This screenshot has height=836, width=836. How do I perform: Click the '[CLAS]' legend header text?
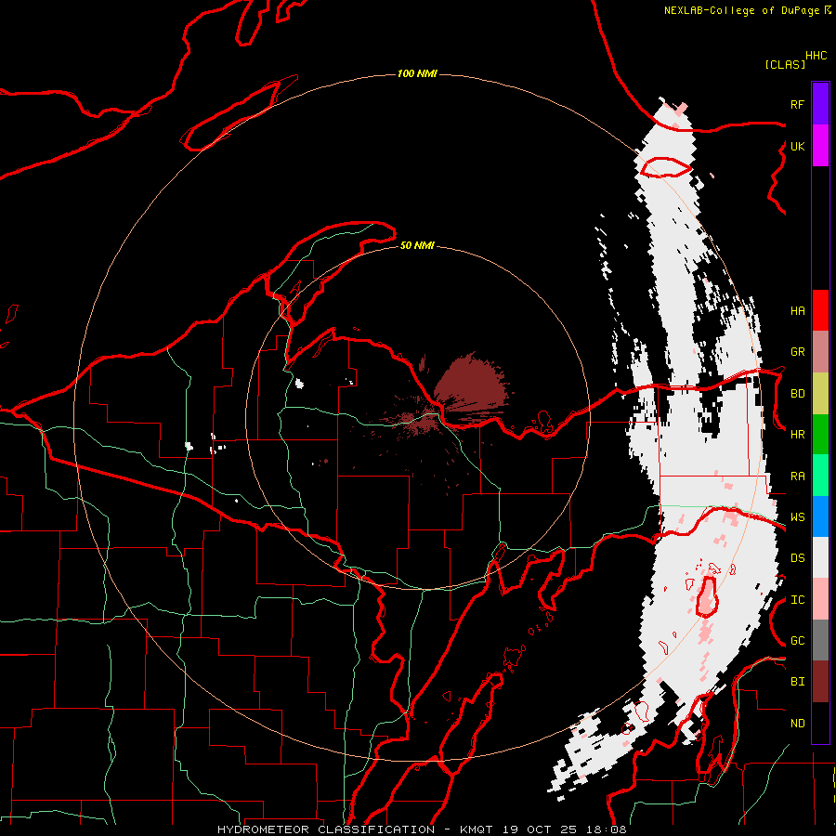coord(785,64)
